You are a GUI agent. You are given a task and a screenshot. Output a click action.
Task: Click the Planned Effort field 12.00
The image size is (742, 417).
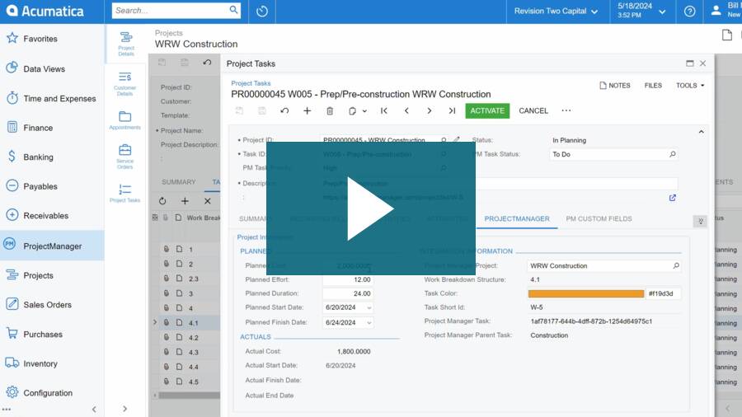(x=348, y=280)
